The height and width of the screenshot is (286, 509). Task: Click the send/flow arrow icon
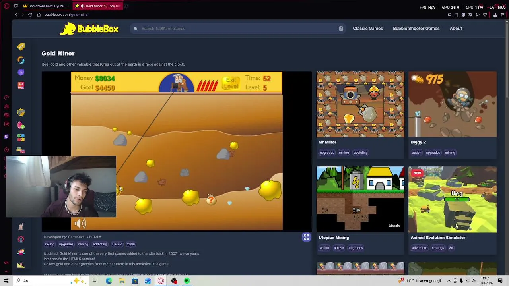(478, 15)
